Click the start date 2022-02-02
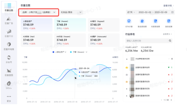Viewport: 187px width, 105px height. (x=145, y=12)
